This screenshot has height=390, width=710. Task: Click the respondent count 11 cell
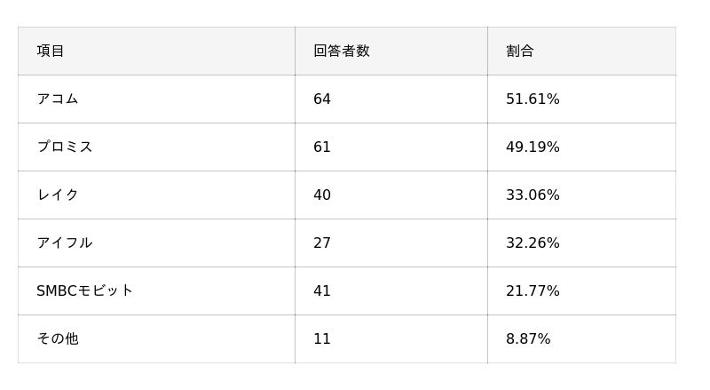click(x=322, y=339)
